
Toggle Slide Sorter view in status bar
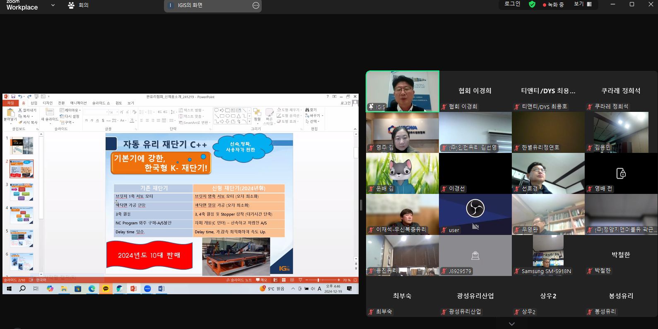284,280
